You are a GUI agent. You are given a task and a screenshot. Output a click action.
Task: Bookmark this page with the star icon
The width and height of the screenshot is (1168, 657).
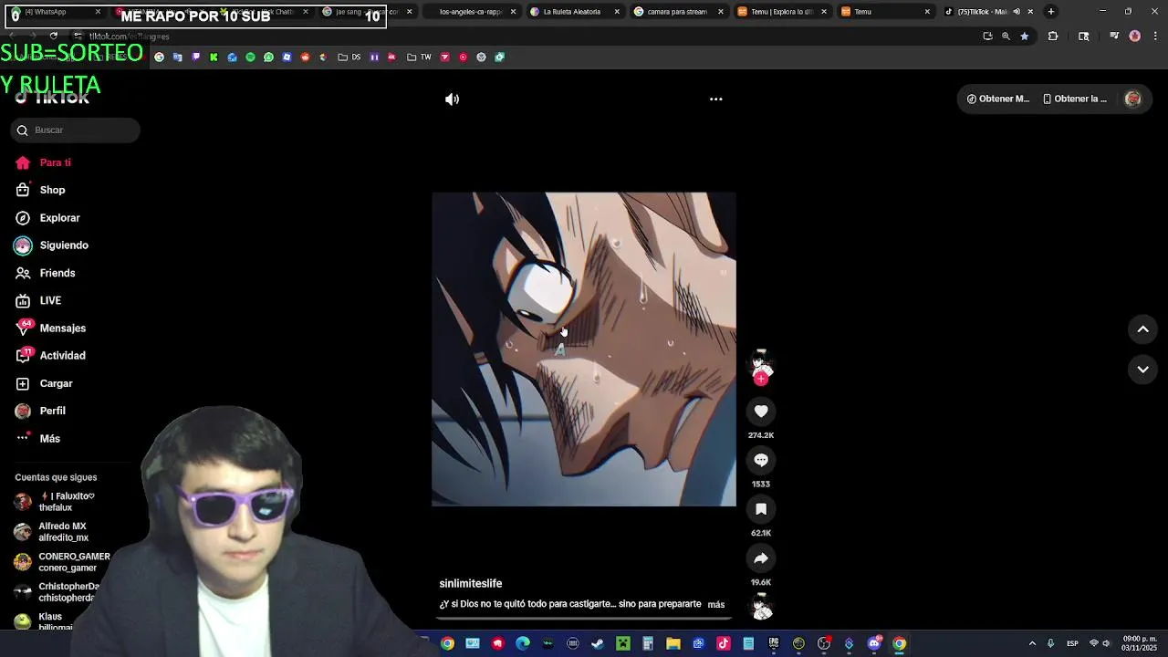coord(1024,36)
